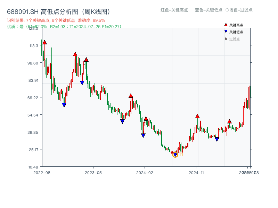Select the rightmost red high-point triangle marker
Screen dimensions: 278x208
click(x=229, y=122)
